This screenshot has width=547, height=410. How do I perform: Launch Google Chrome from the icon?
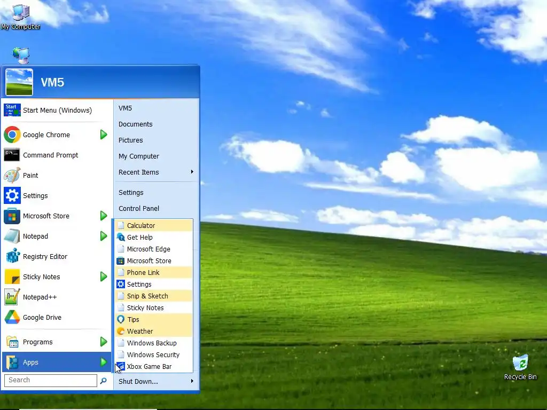[x=12, y=135]
